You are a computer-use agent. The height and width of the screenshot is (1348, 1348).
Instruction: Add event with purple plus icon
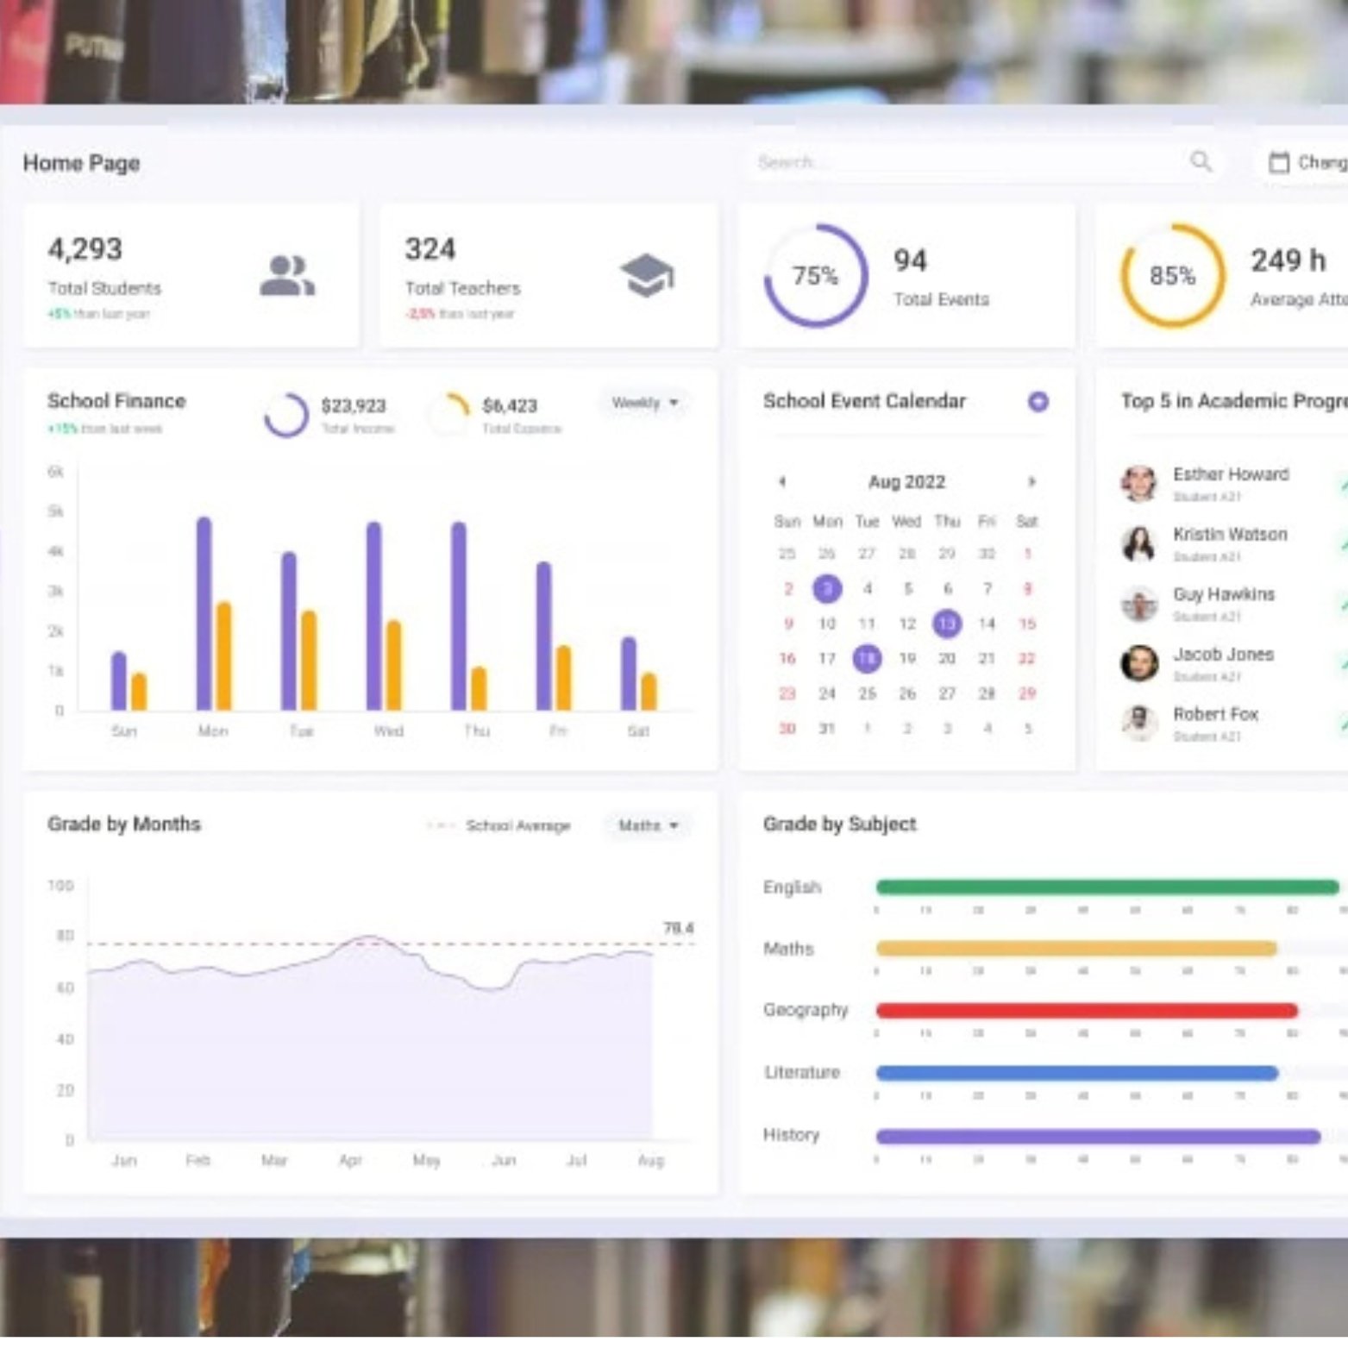tap(1038, 402)
